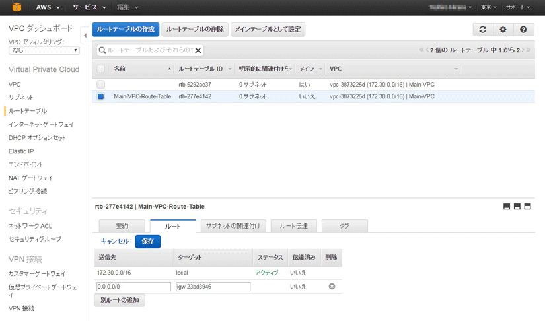Uncheck the Main-VPC-Route-Table checkbox

pyautogui.click(x=101, y=96)
